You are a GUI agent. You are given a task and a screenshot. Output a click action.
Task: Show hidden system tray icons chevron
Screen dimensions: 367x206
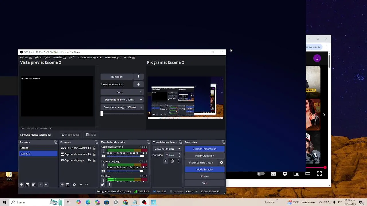(x=321, y=202)
